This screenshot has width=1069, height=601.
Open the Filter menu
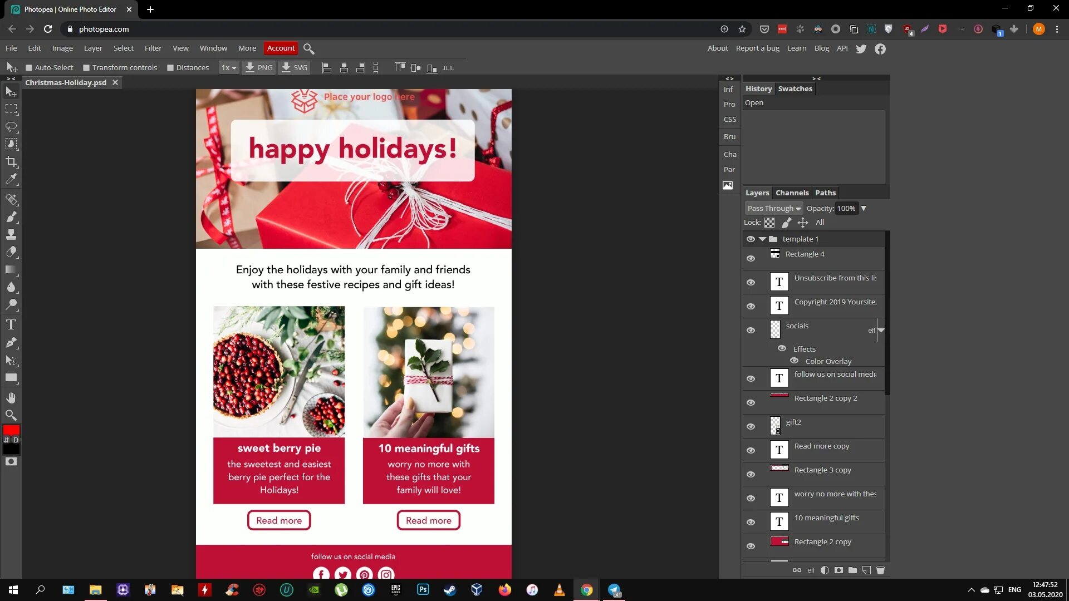tap(153, 48)
